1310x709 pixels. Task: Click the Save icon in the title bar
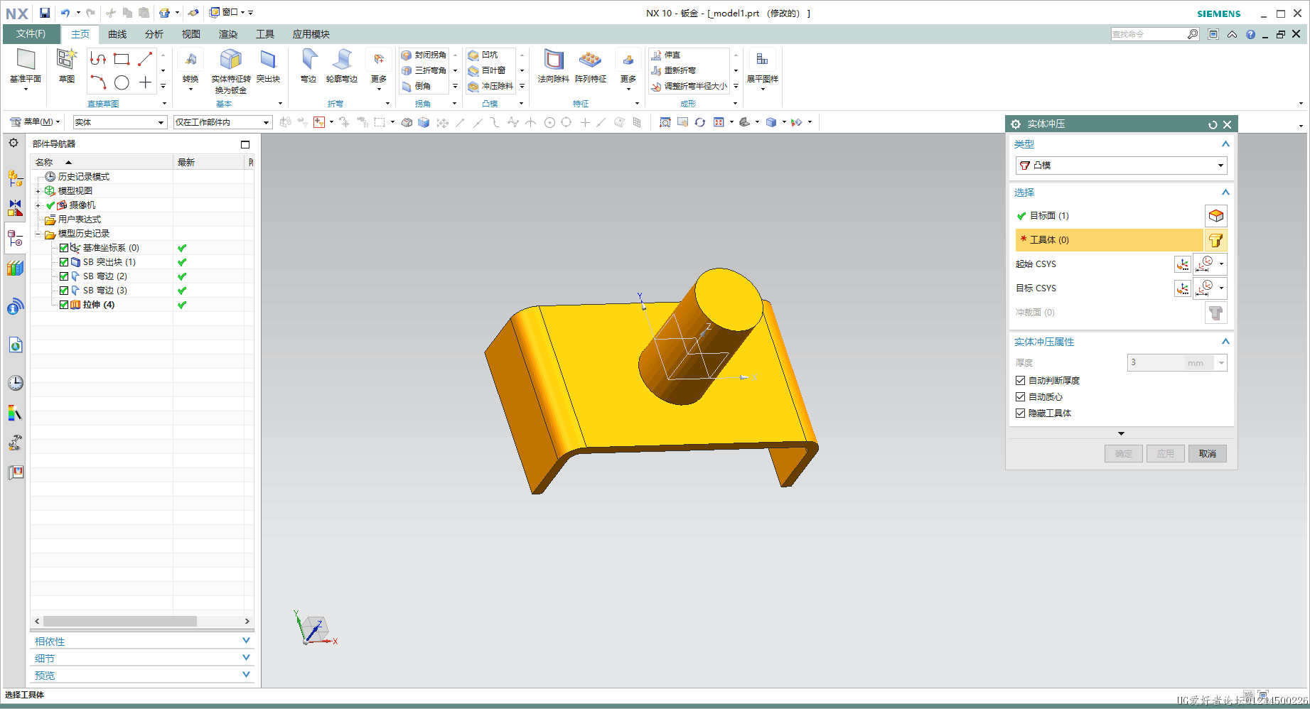45,13
